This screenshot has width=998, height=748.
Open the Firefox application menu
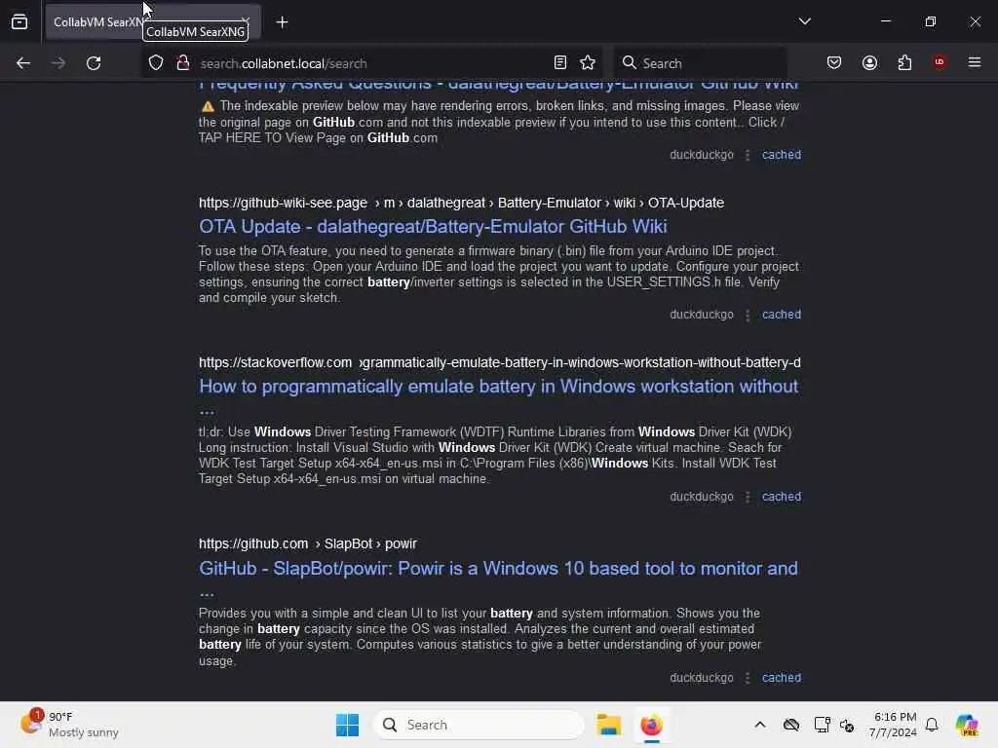click(x=975, y=62)
